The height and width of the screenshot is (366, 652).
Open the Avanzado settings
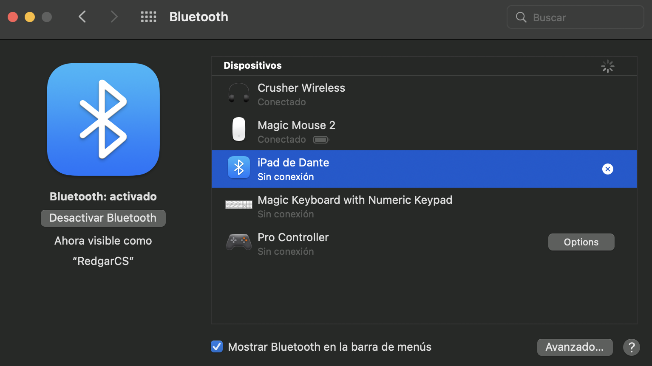(575, 347)
